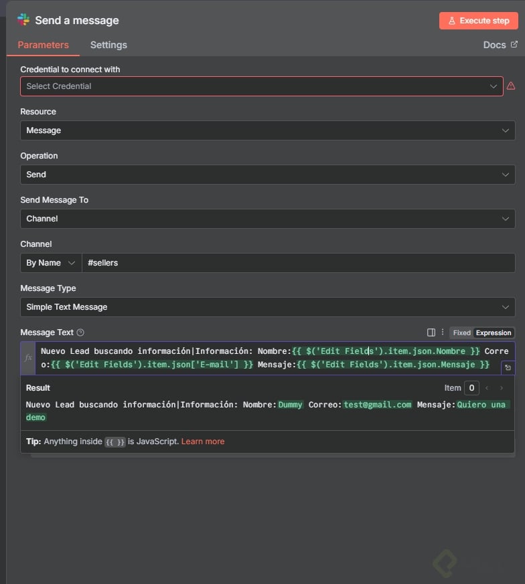Open the Select Credential dropdown
525x584 pixels.
(261, 86)
